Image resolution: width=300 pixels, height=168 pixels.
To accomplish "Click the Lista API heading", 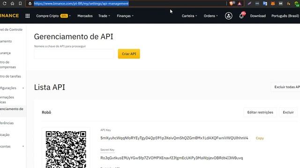I will point(50,87).
